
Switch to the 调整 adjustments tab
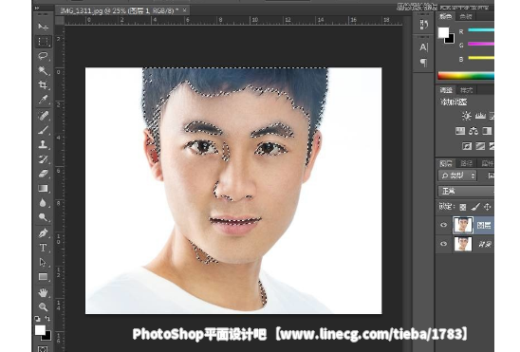[446, 90]
